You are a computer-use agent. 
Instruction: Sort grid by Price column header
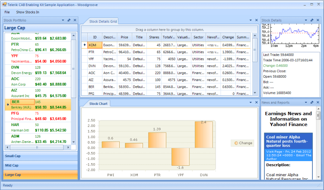pos(124,37)
